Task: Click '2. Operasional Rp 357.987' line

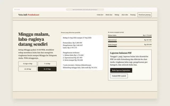Action: pos(73,58)
